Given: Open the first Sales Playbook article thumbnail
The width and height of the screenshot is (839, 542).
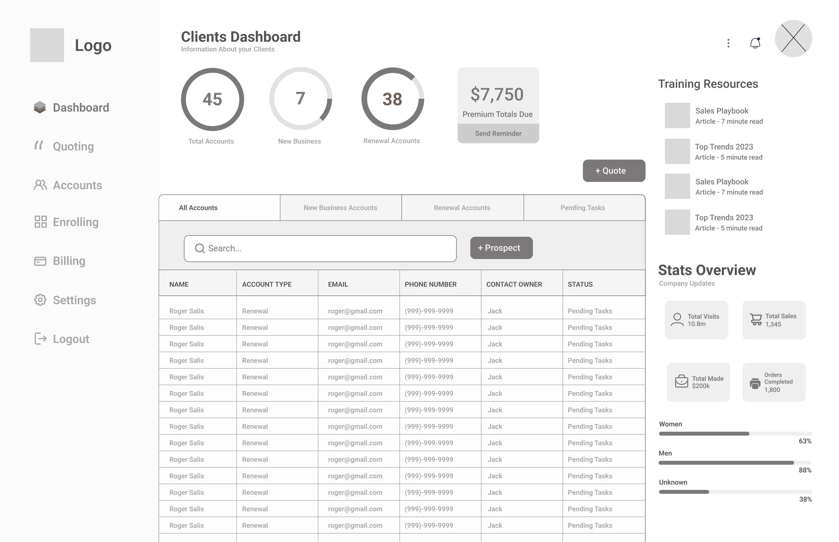Looking at the screenshot, I should [677, 115].
